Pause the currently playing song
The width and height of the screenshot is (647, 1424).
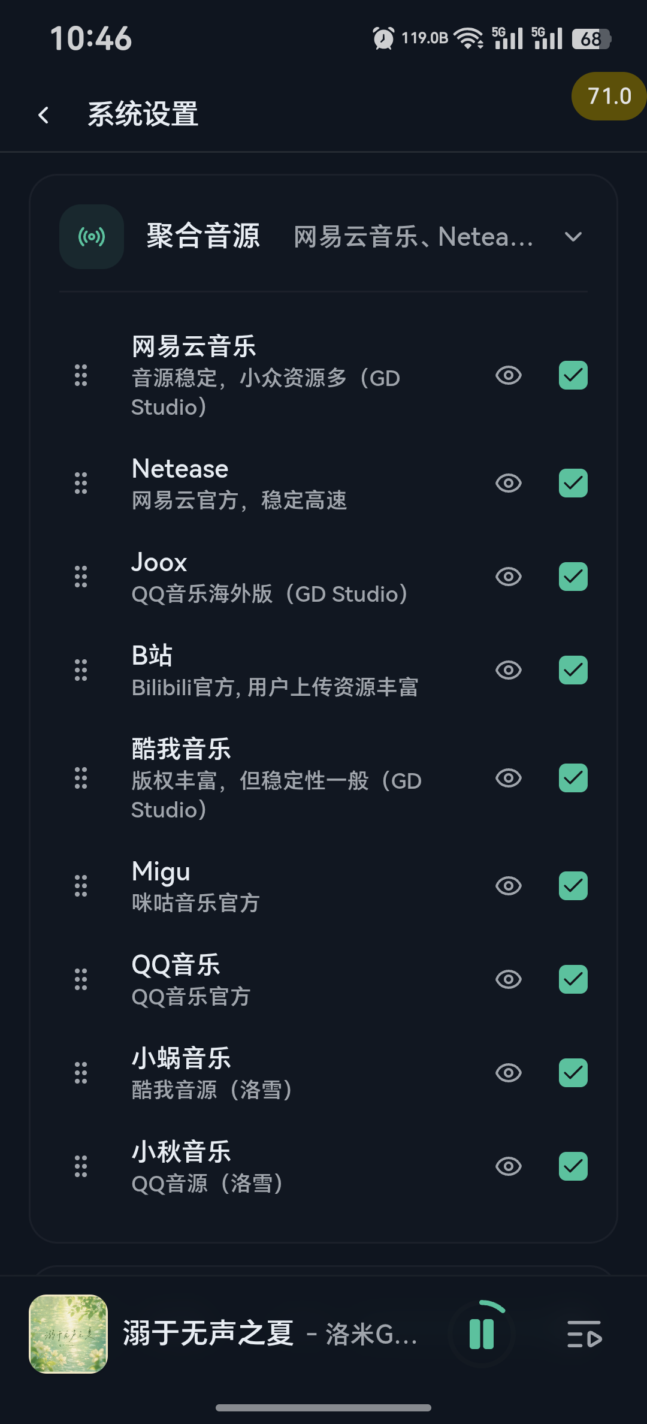[x=482, y=1334]
